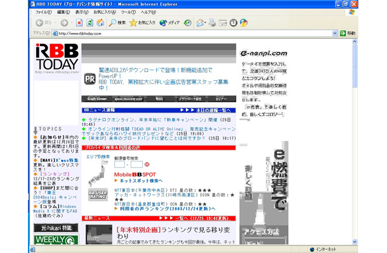
Task: Click the green Go (移動) arrow button
Action: point(348,34)
